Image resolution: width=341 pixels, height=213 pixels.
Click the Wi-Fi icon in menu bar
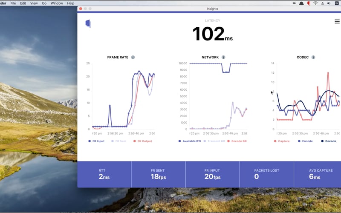pos(315,3)
